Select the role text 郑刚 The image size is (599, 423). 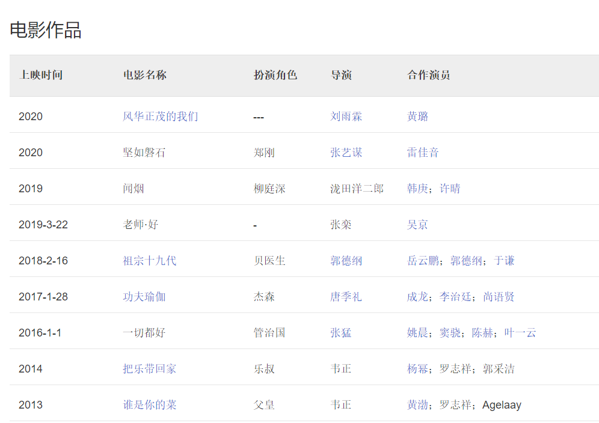pos(264,153)
